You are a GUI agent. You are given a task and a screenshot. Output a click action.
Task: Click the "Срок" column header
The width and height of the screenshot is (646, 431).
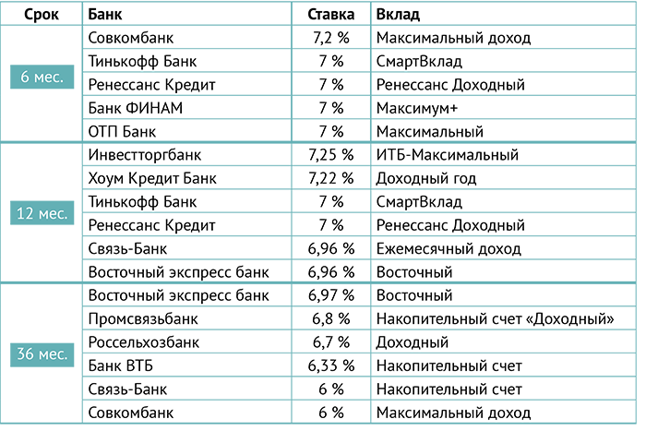[42, 15]
